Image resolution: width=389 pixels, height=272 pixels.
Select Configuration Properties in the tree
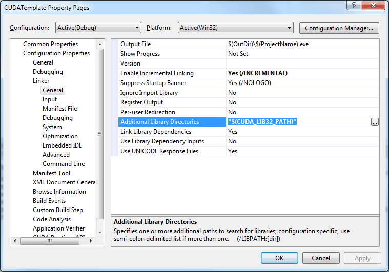pyautogui.click(x=56, y=53)
